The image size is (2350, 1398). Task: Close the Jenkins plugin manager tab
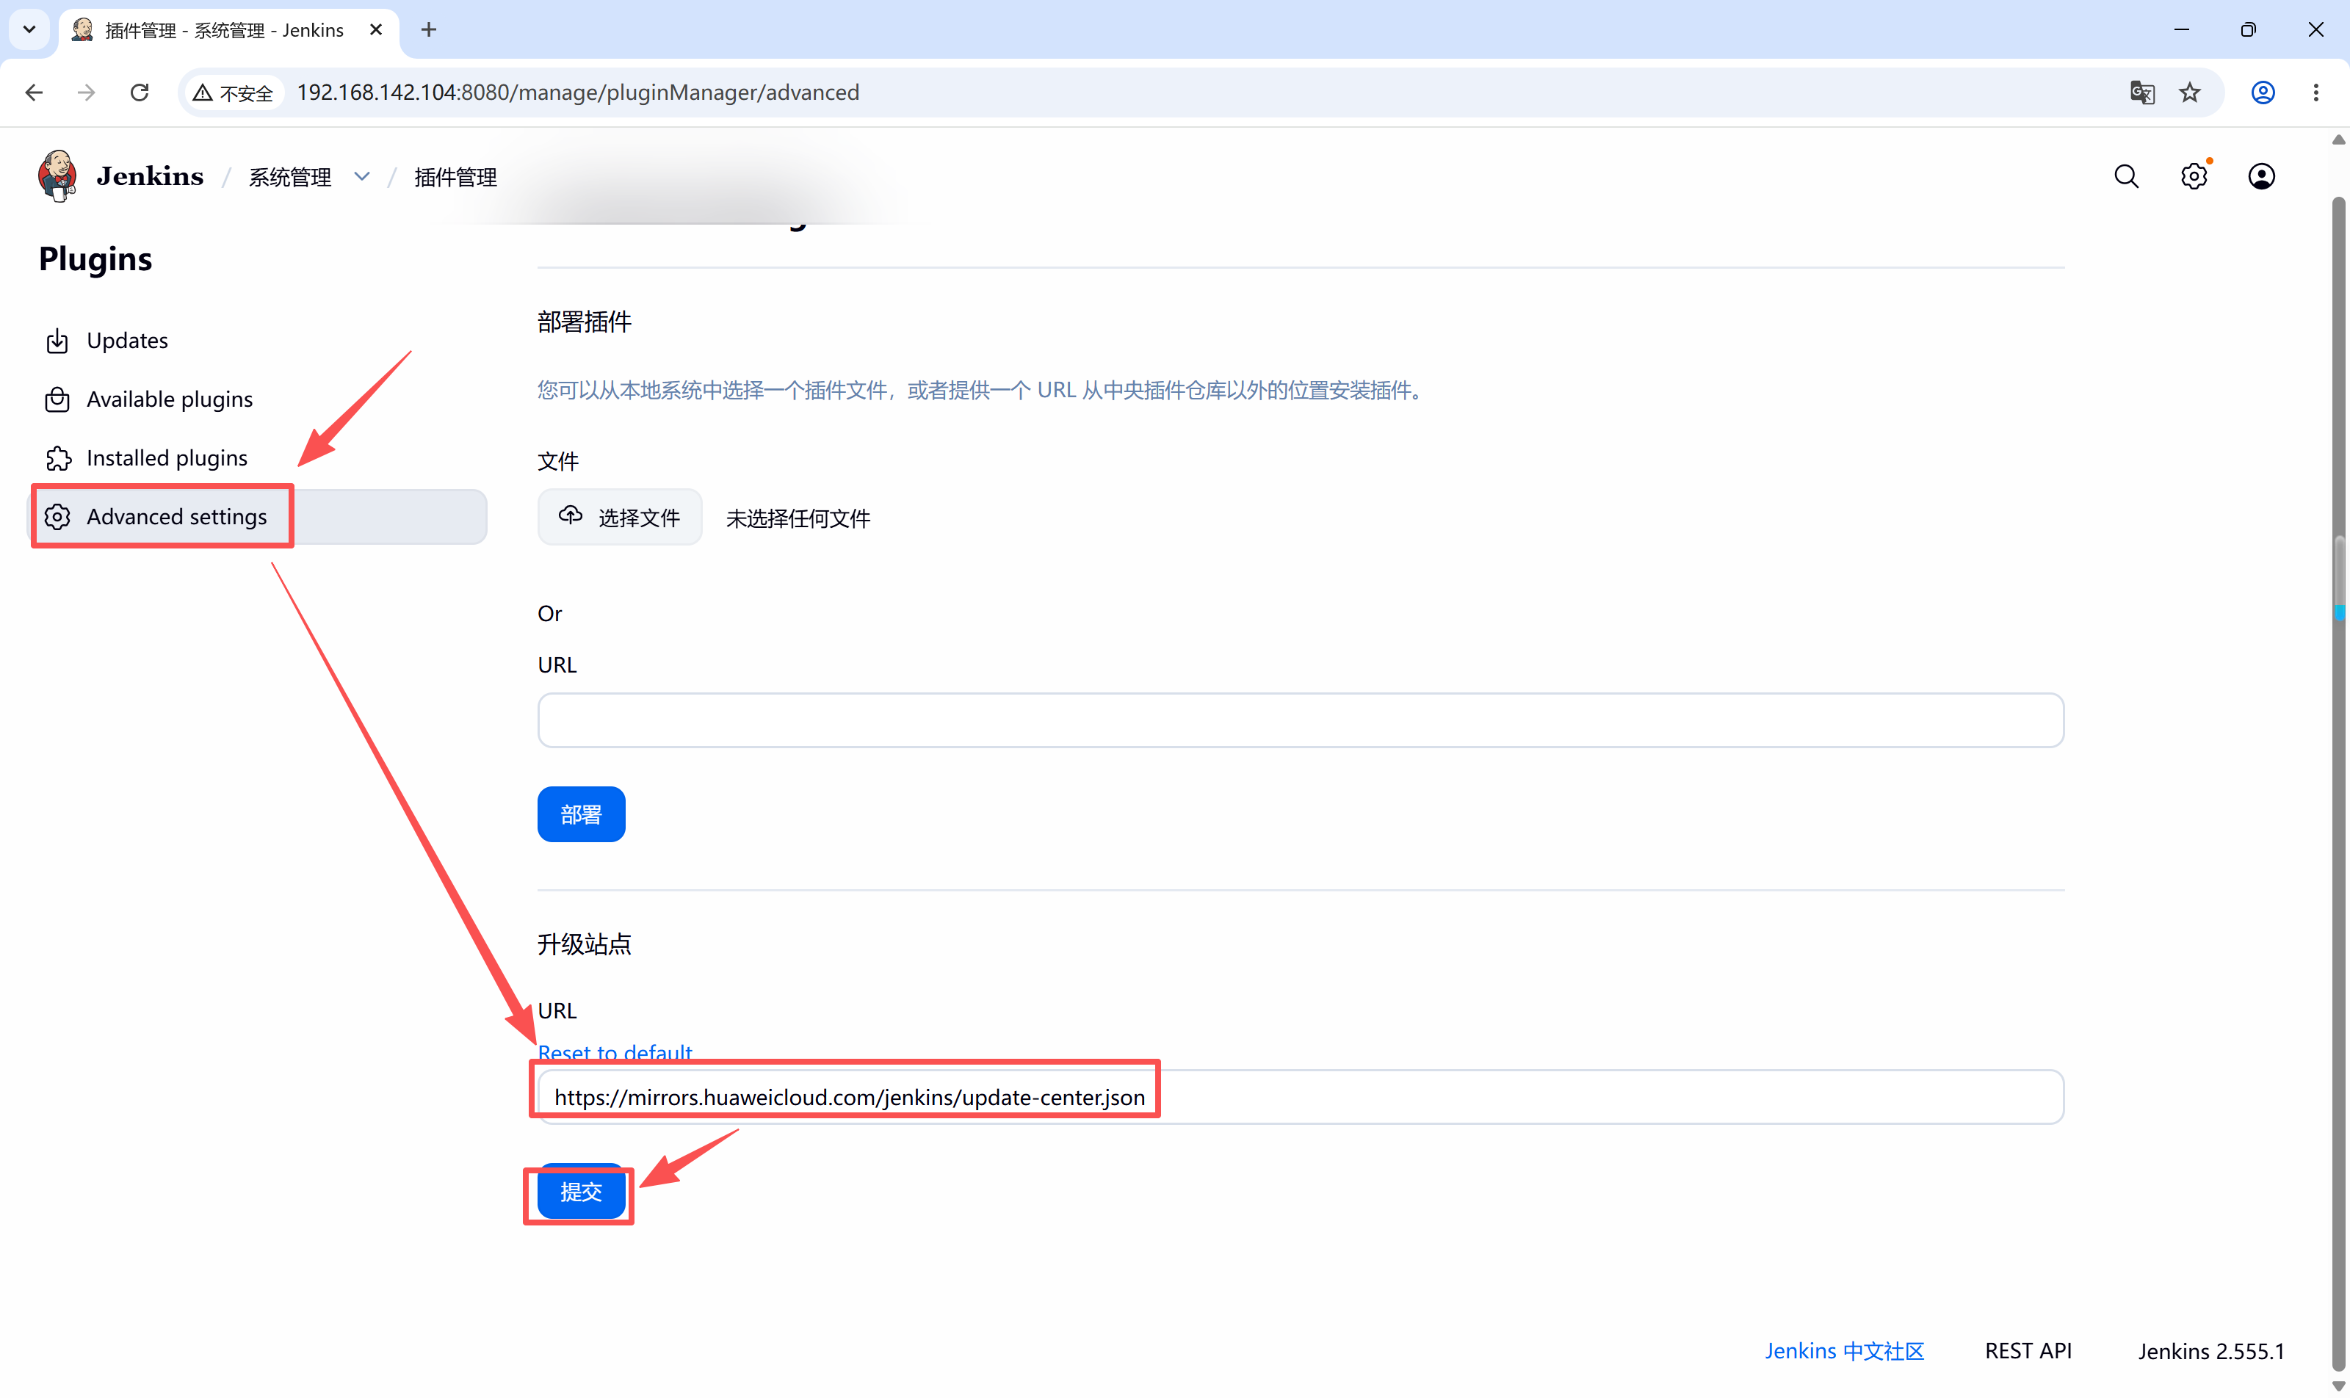(x=376, y=29)
